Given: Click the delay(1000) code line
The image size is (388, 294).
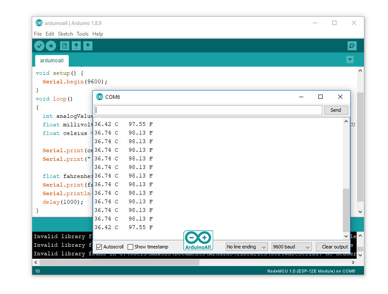Looking at the screenshot, I should click(63, 202).
